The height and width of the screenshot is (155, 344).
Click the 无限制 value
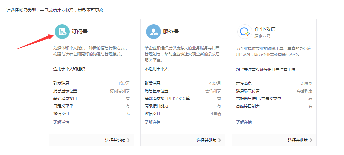point(306,84)
